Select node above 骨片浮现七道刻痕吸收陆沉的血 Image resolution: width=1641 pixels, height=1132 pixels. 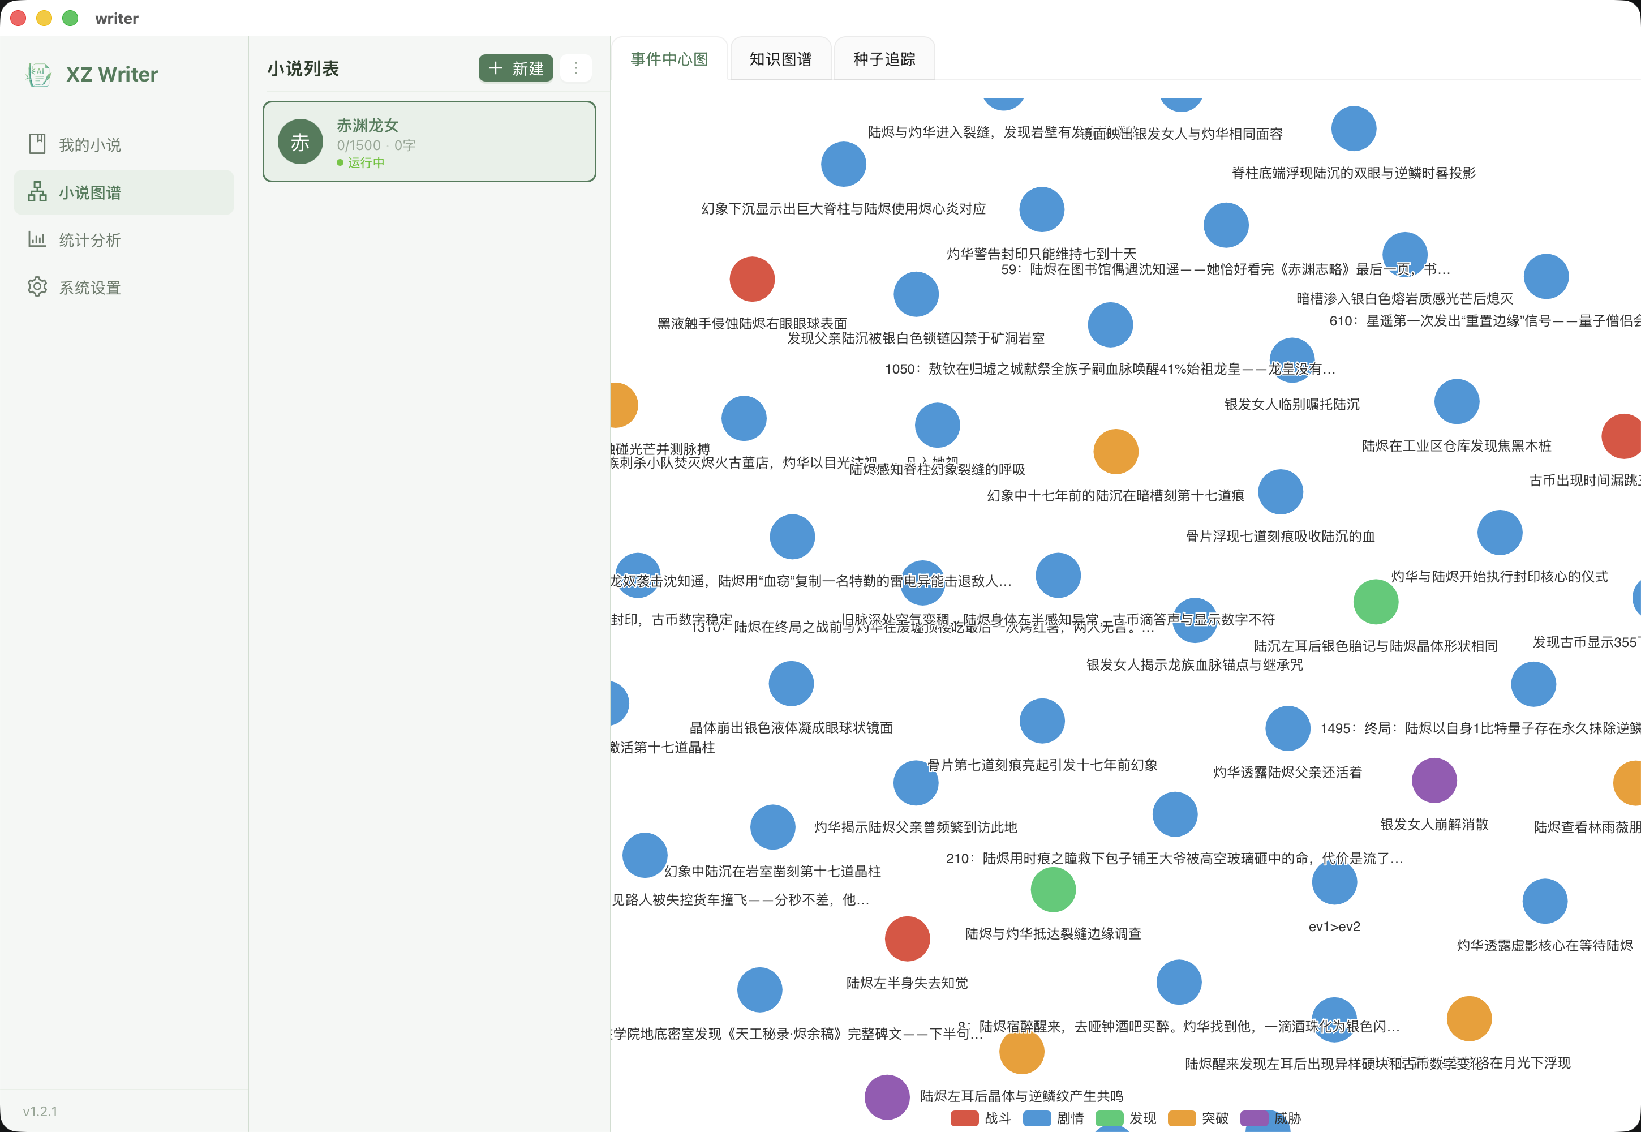[1280, 491]
